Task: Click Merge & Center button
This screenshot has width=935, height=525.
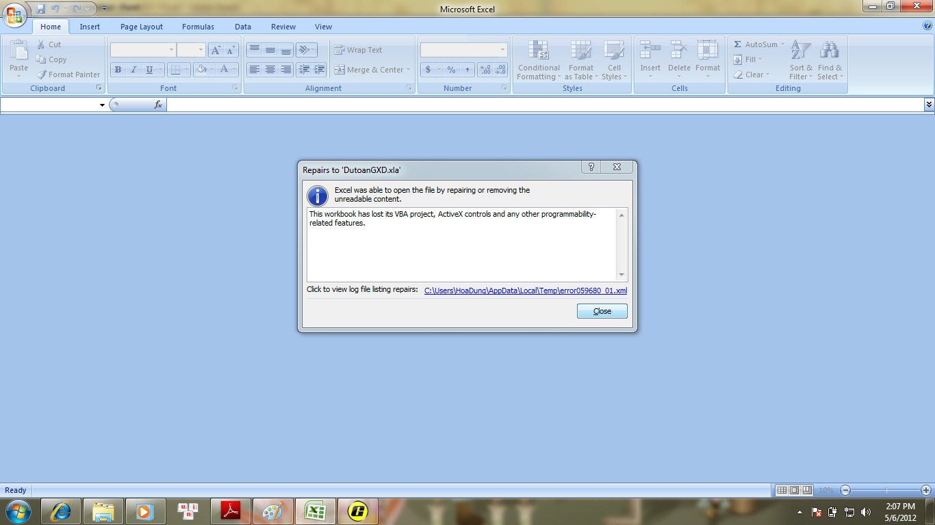Action: pyautogui.click(x=372, y=70)
